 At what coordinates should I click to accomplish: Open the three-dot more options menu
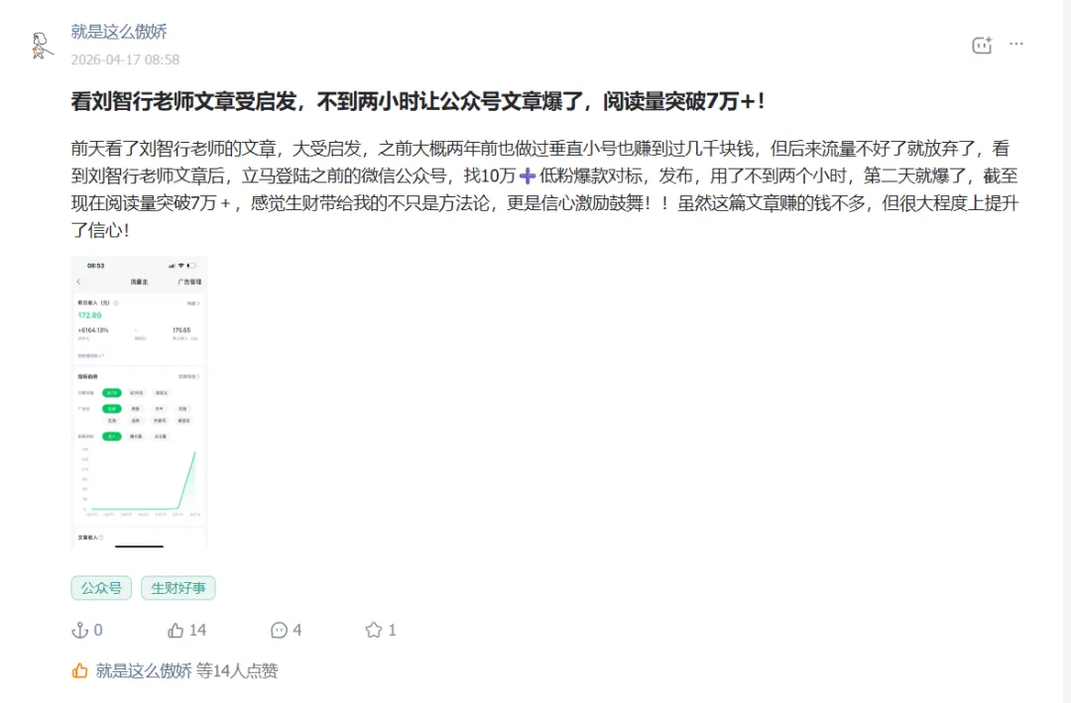[x=1016, y=44]
